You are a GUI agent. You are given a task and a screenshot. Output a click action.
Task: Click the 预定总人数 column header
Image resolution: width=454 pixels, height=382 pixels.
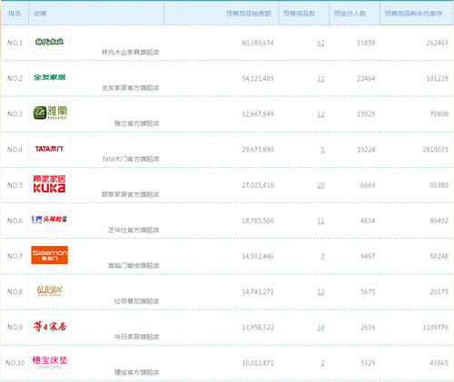click(x=350, y=14)
